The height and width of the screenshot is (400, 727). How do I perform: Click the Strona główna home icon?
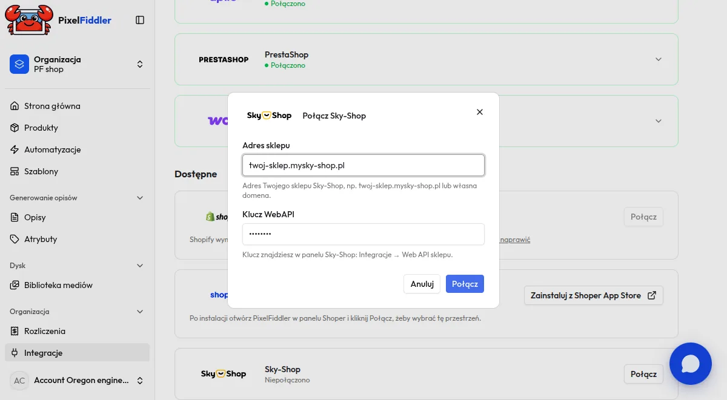tap(15, 106)
